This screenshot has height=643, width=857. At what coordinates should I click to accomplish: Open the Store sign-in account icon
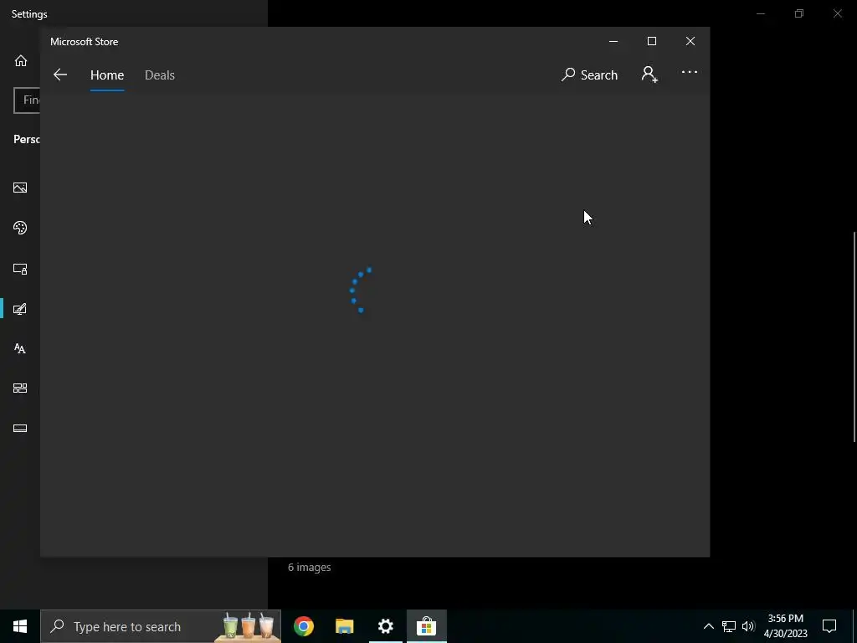pyautogui.click(x=649, y=75)
